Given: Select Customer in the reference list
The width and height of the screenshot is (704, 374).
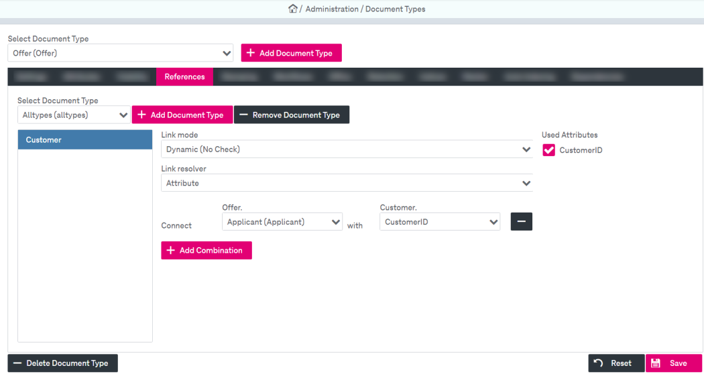Looking at the screenshot, I should click(x=85, y=140).
